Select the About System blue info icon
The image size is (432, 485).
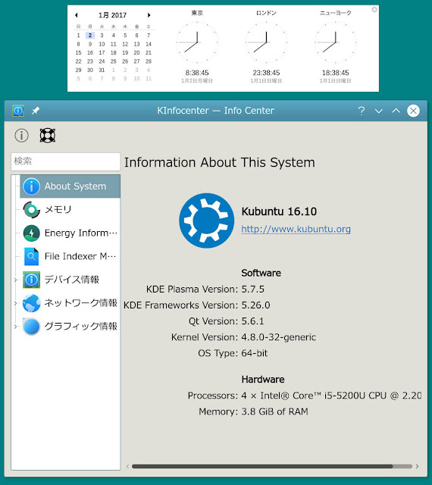point(31,186)
